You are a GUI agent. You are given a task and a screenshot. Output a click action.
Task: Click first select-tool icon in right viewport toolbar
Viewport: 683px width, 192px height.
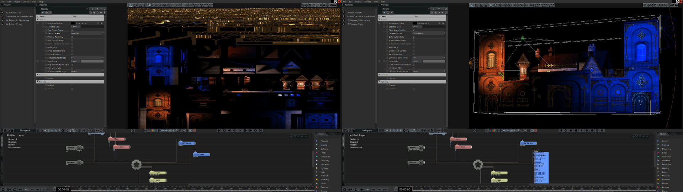472,5
